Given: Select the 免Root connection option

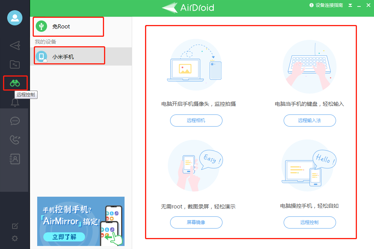Looking at the screenshot, I should [68, 27].
